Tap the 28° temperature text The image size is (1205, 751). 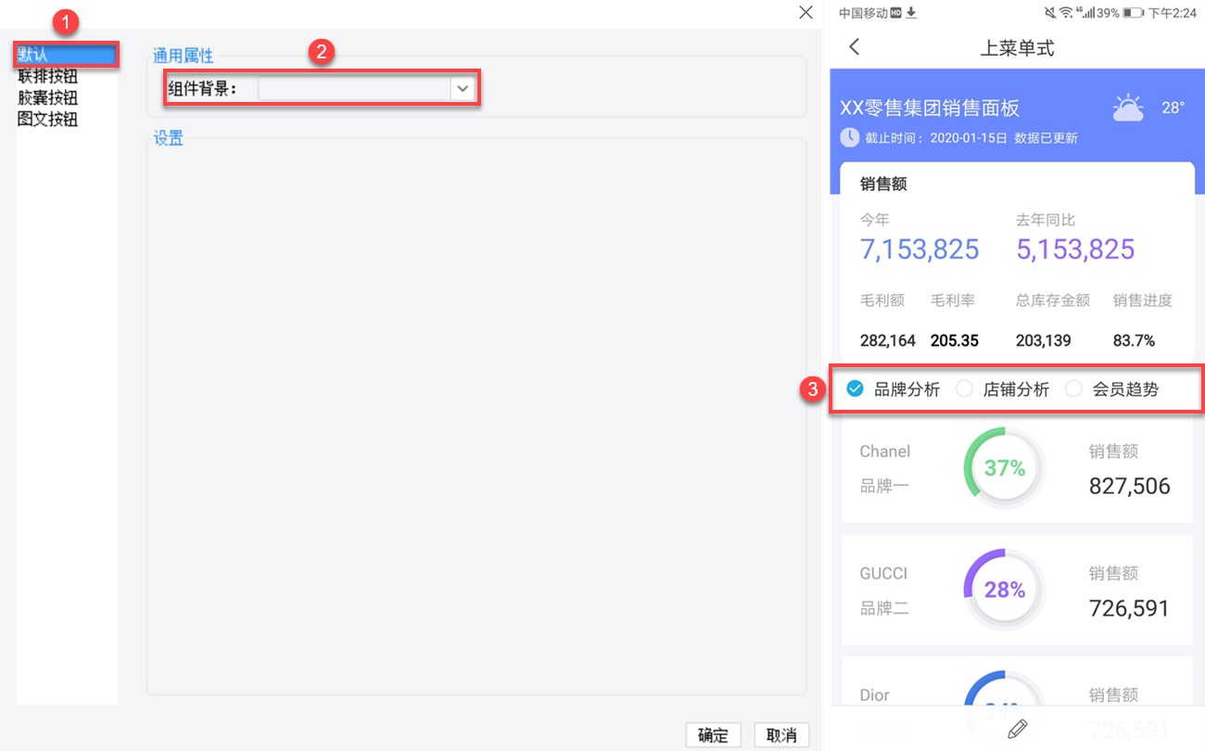(x=1173, y=108)
